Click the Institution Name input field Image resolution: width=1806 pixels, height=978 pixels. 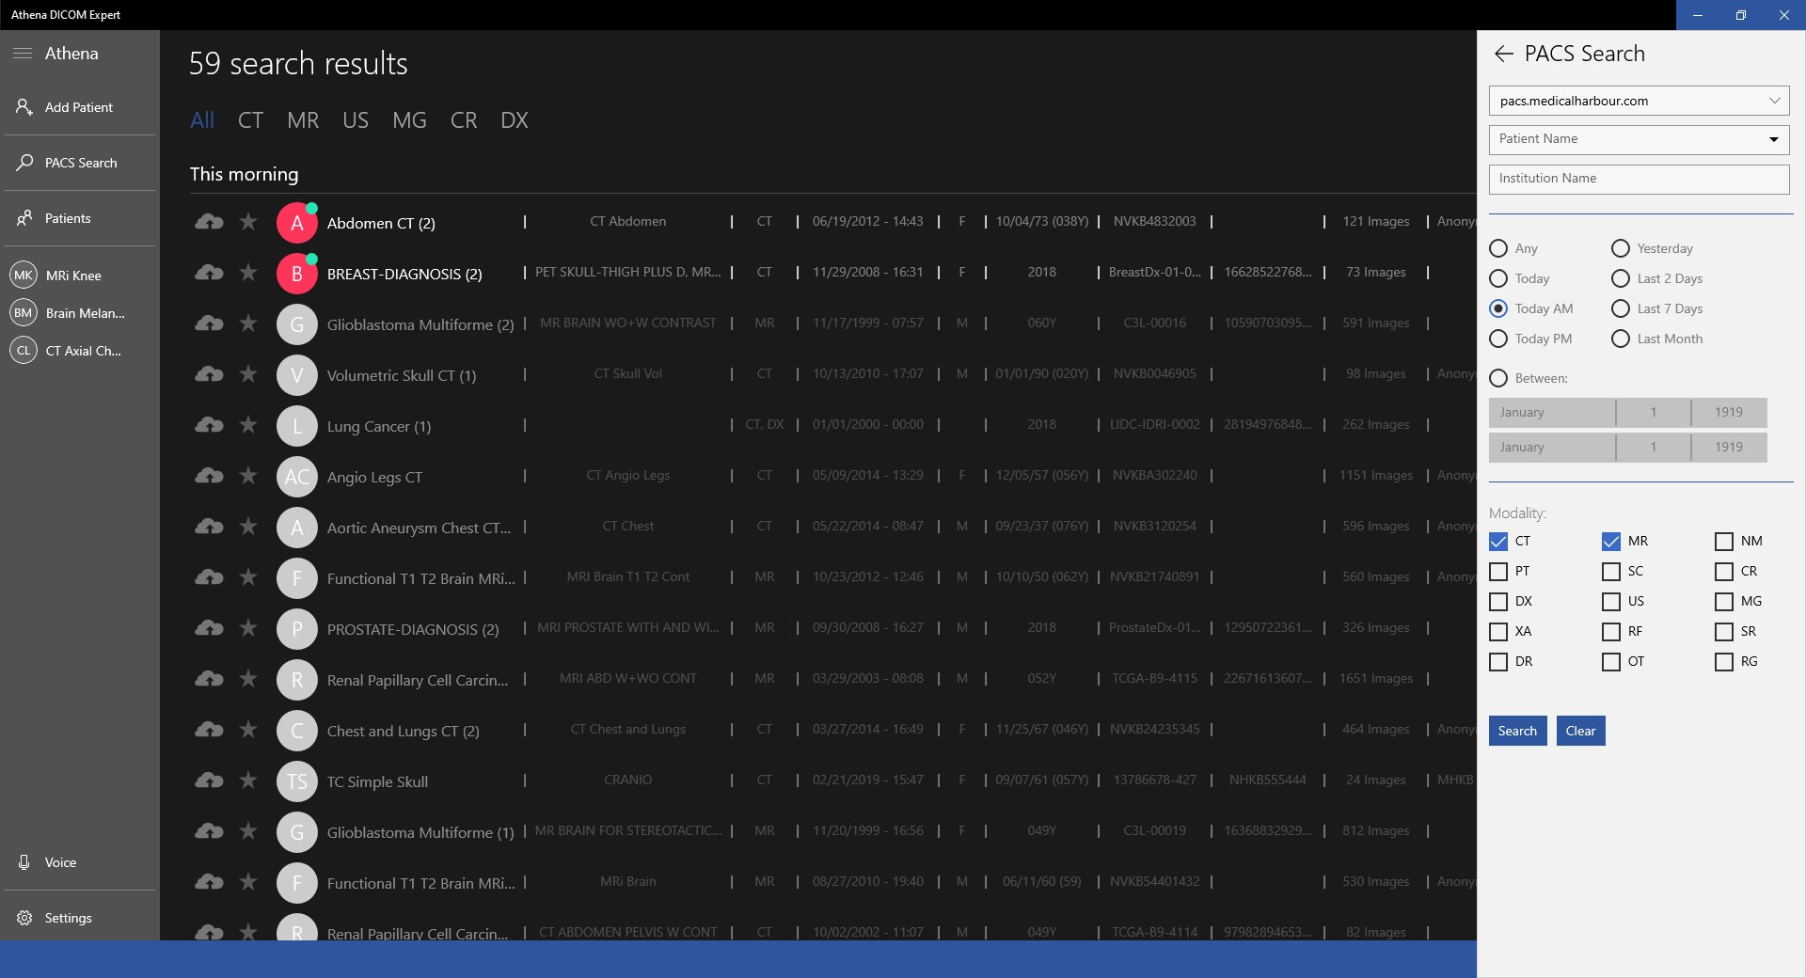coord(1638,179)
